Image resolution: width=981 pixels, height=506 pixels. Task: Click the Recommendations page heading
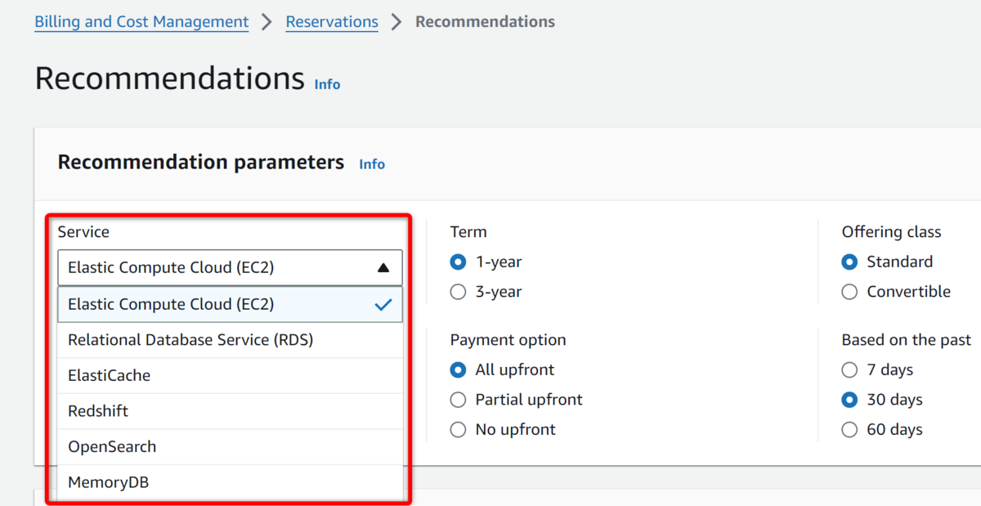169,78
